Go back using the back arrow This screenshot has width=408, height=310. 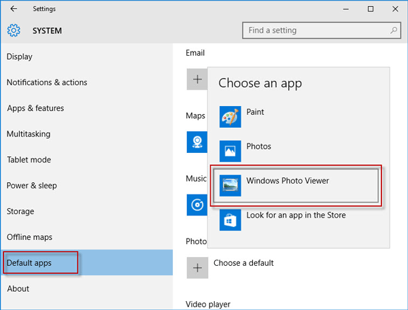point(14,9)
